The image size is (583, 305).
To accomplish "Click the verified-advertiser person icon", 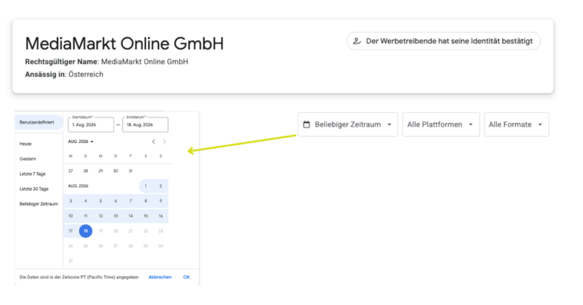I will (x=357, y=41).
